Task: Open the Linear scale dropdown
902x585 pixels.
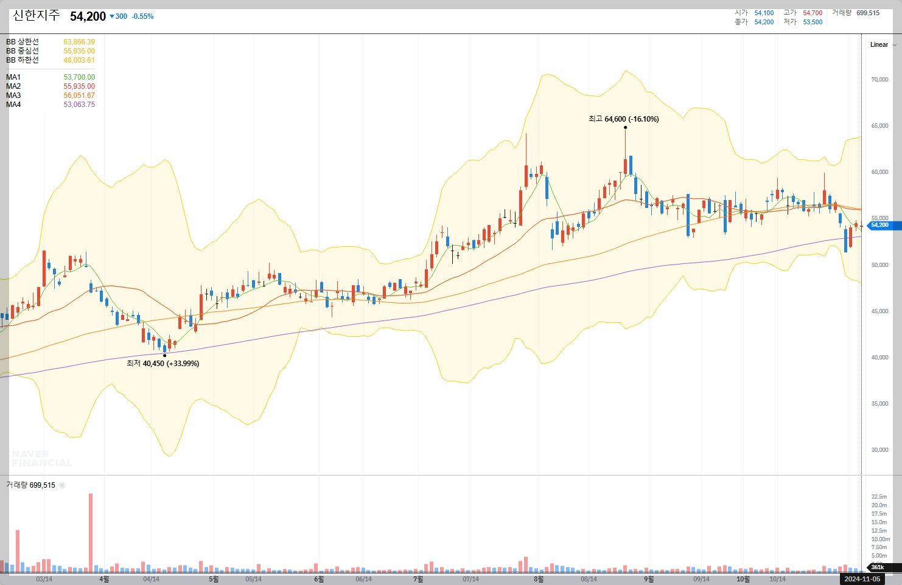Action: [x=883, y=44]
